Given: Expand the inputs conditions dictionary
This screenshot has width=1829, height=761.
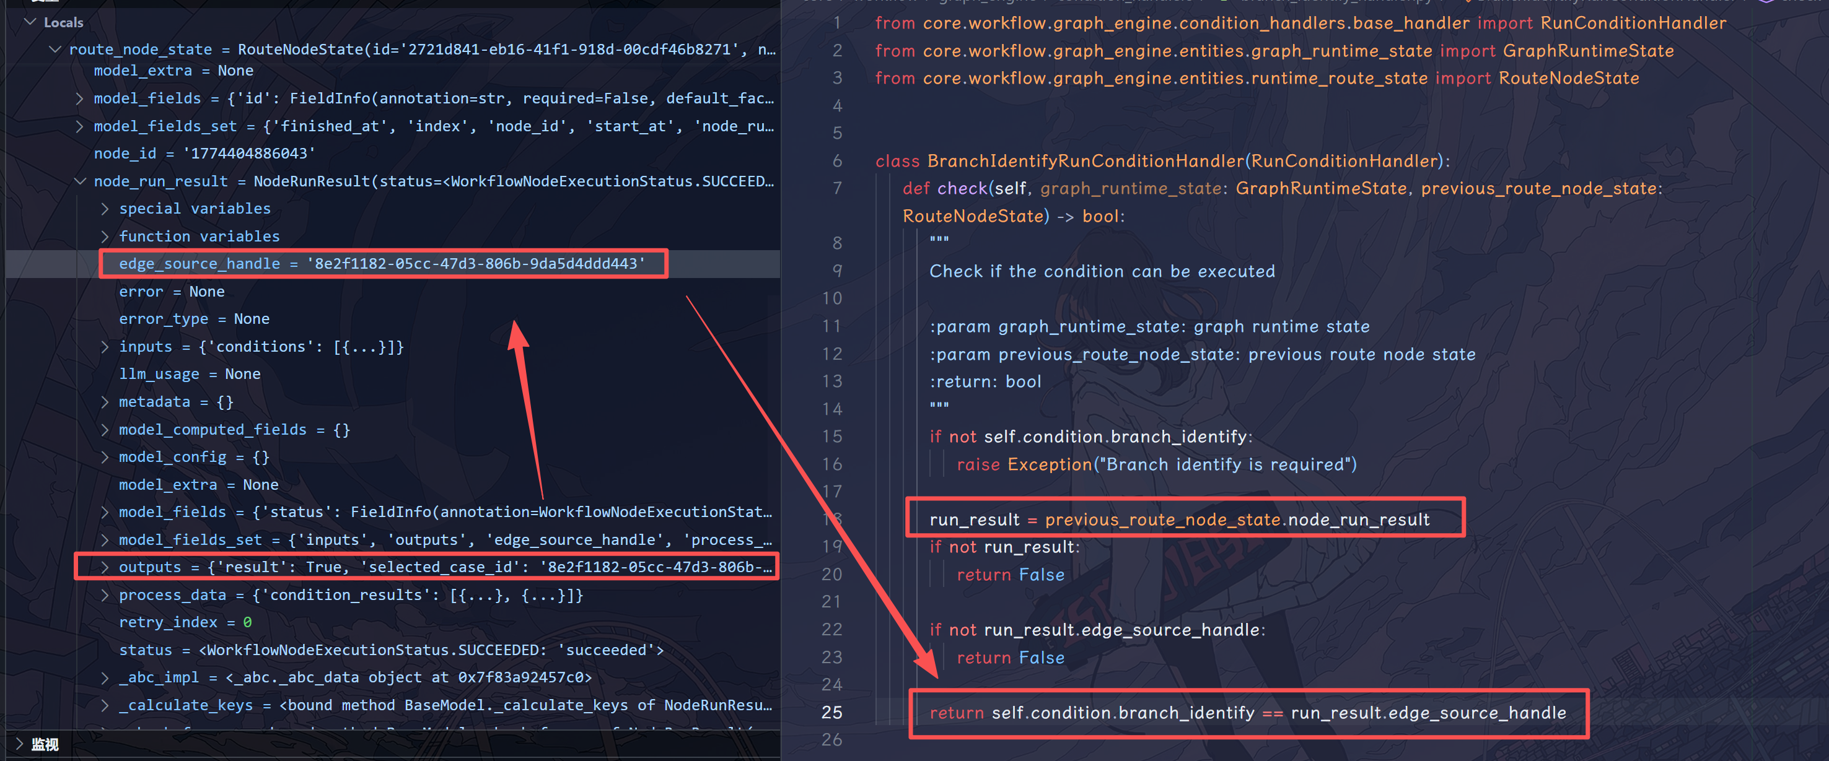Looking at the screenshot, I should tap(105, 346).
